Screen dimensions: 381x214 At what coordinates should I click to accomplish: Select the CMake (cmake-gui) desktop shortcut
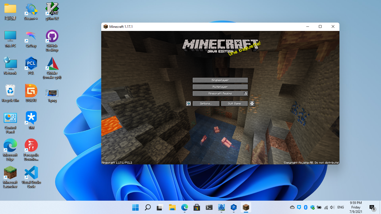pyautogui.click(x=52, y=68)
